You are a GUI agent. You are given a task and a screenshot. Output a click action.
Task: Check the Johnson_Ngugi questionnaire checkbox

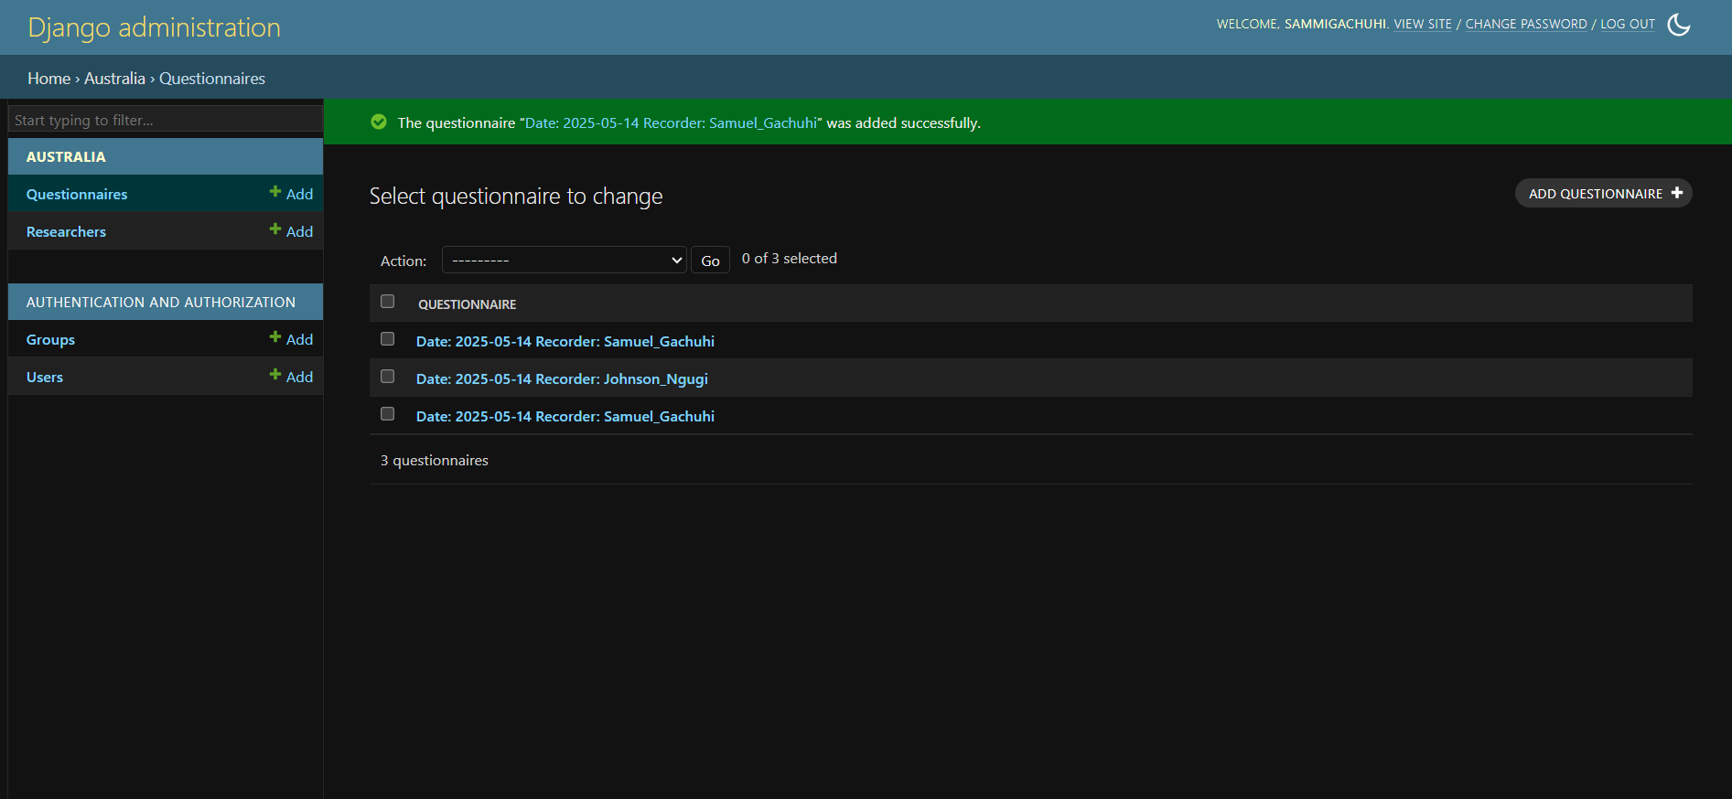click(388, 377)
